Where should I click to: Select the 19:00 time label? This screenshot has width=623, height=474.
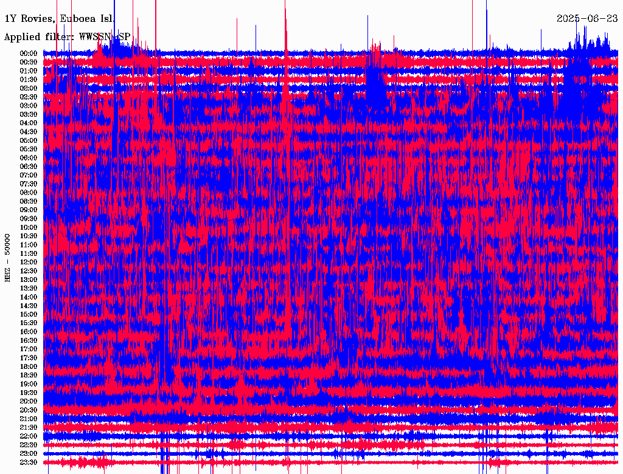point(29,384)
